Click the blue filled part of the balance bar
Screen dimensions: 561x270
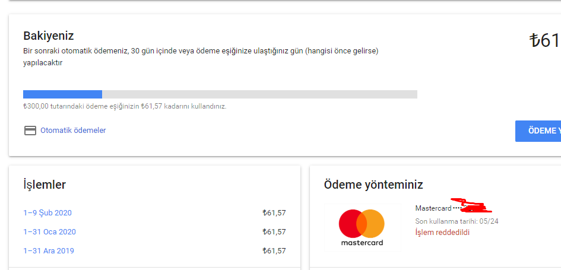(x=62, y=94)
